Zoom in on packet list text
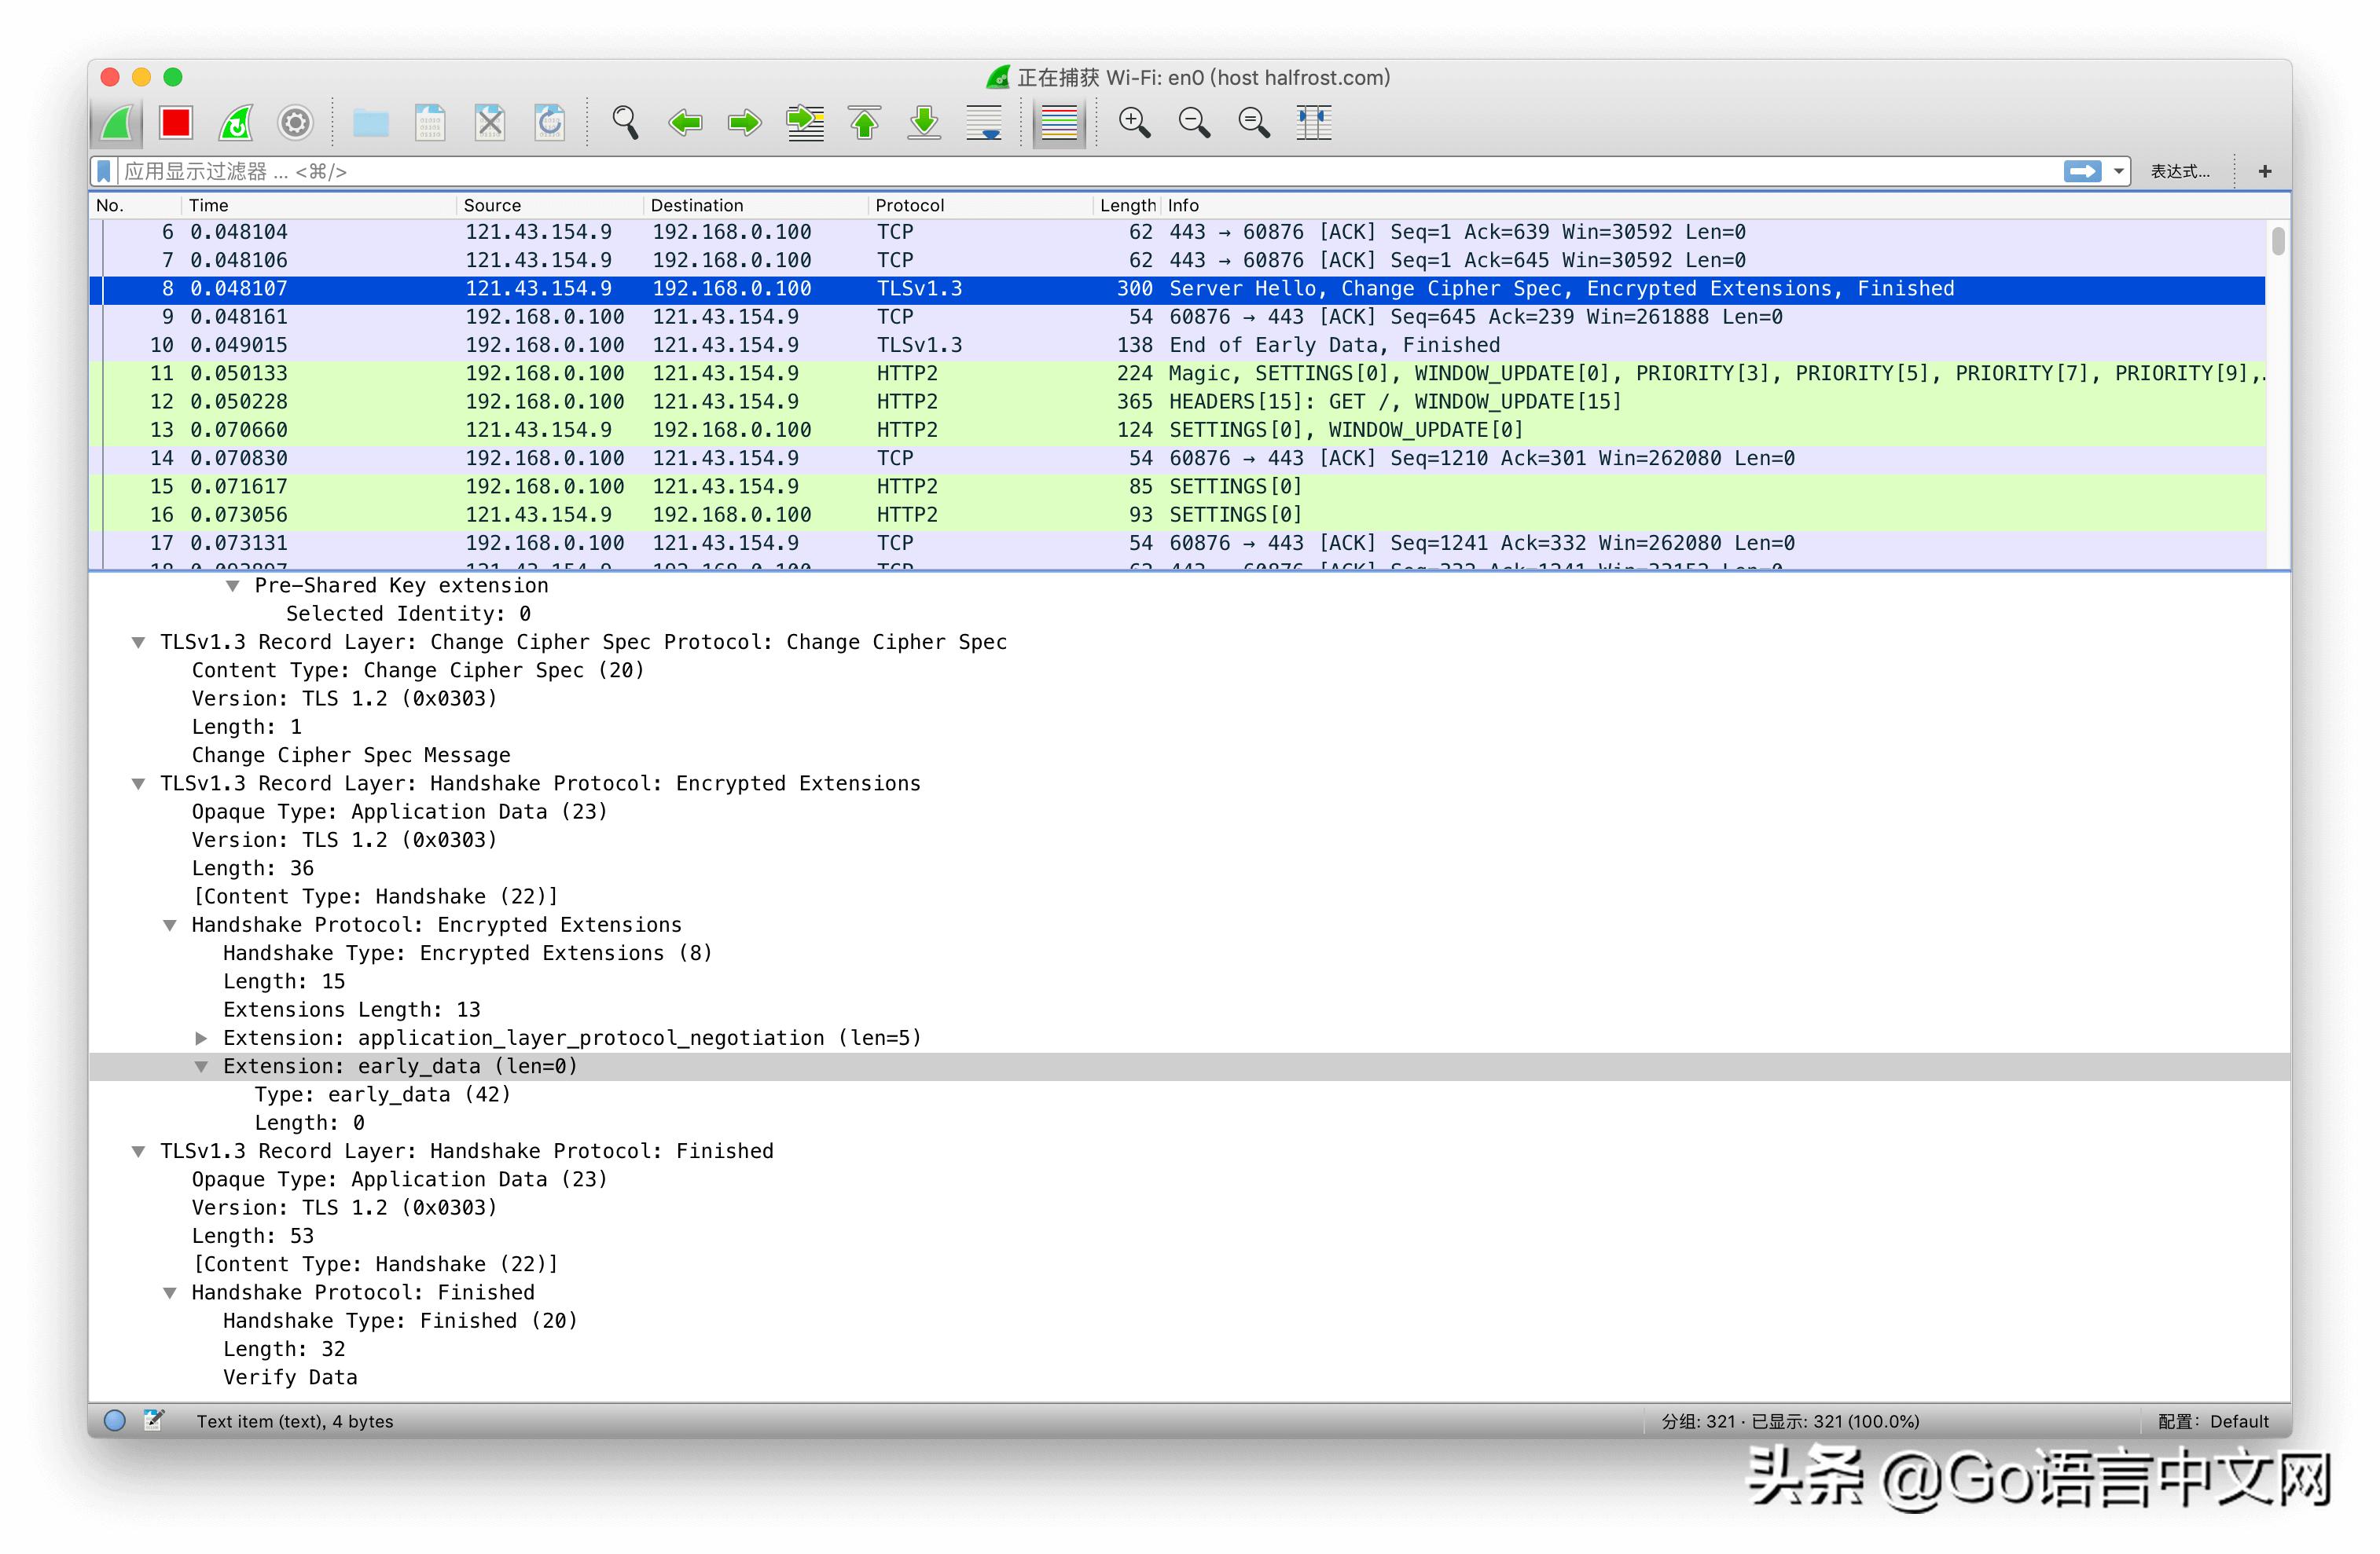The width and height of the screenshot is (2380, 1554). point(1134,123)
